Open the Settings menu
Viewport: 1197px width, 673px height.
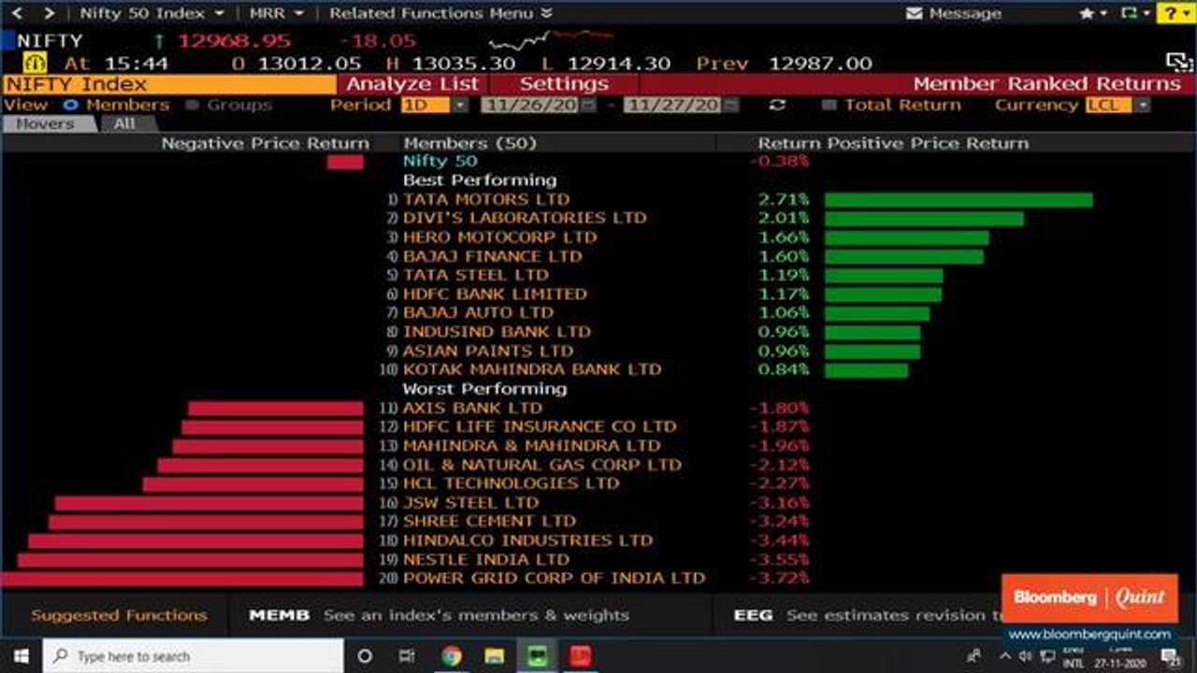(564, 83)
